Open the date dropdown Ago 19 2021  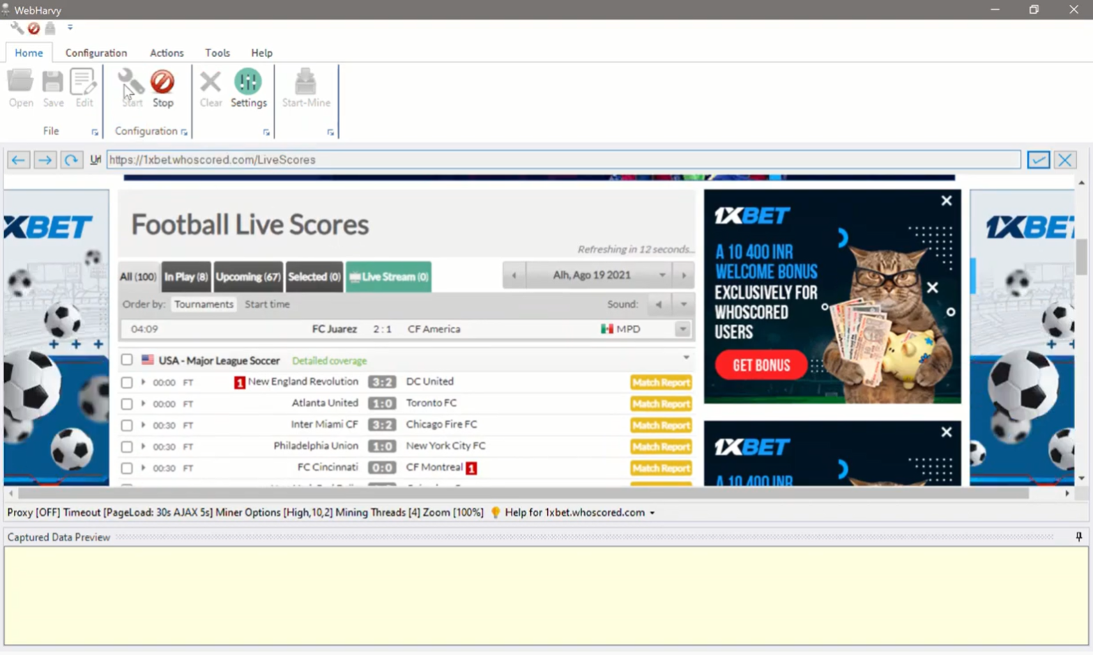tap(662, 275)
